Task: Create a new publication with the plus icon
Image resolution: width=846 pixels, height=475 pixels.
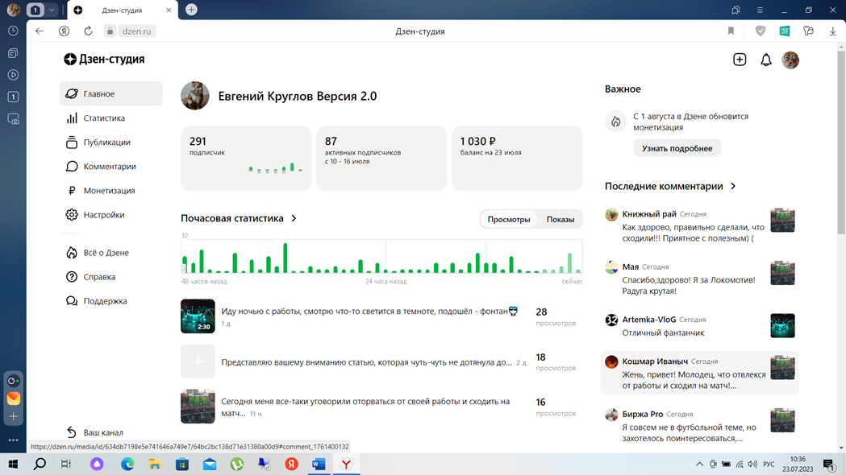Action: tap(740, 60)
